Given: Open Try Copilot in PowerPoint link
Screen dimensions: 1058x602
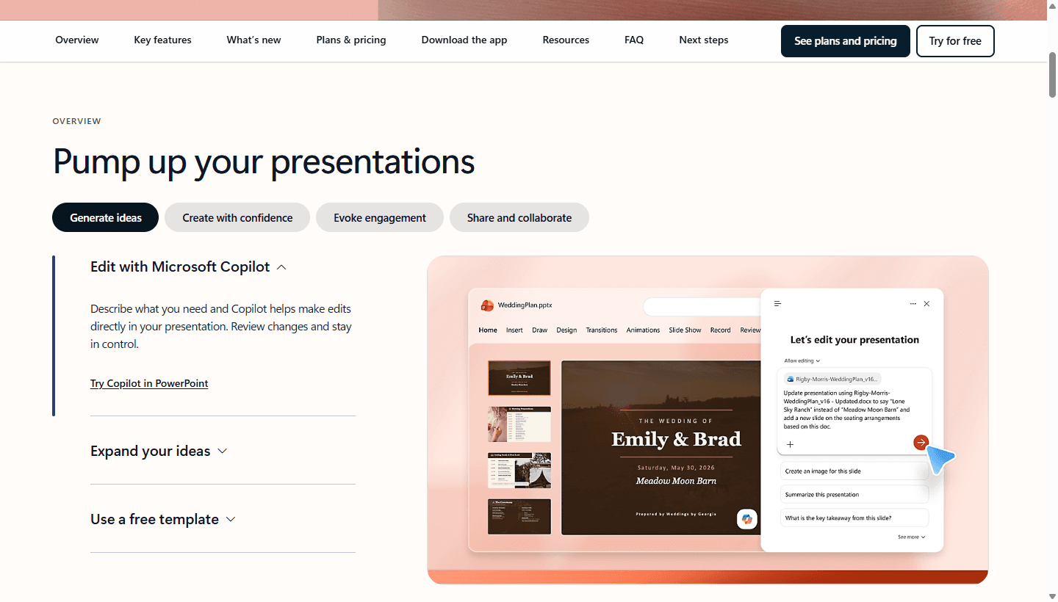Looking at the screenshot, I should coord(149,383).
